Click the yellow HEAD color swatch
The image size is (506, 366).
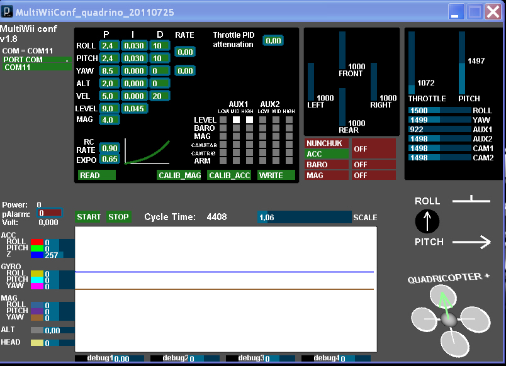[x=37, y=343]
